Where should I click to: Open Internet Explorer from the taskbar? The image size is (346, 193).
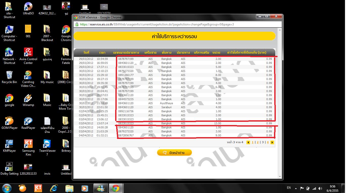54,188
